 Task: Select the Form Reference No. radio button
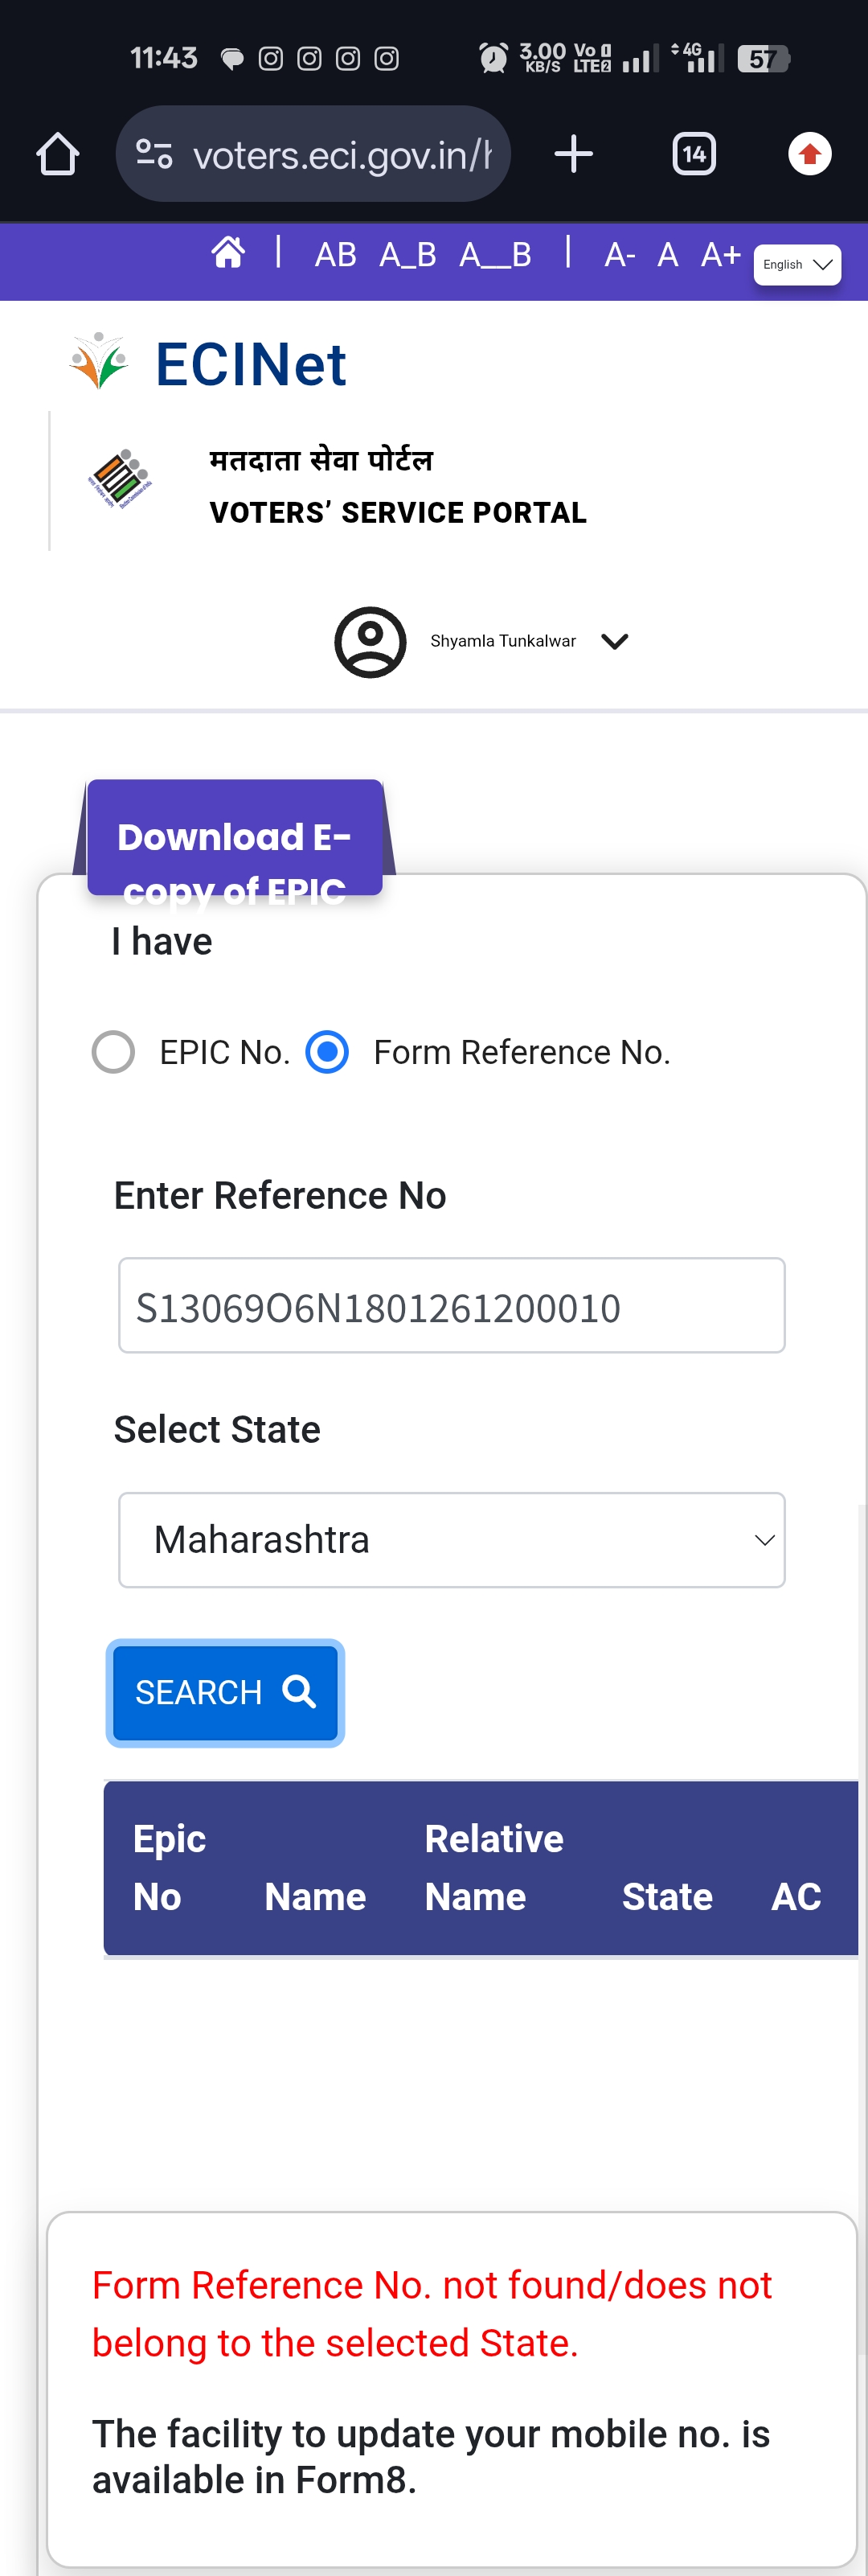(328, 1052)
